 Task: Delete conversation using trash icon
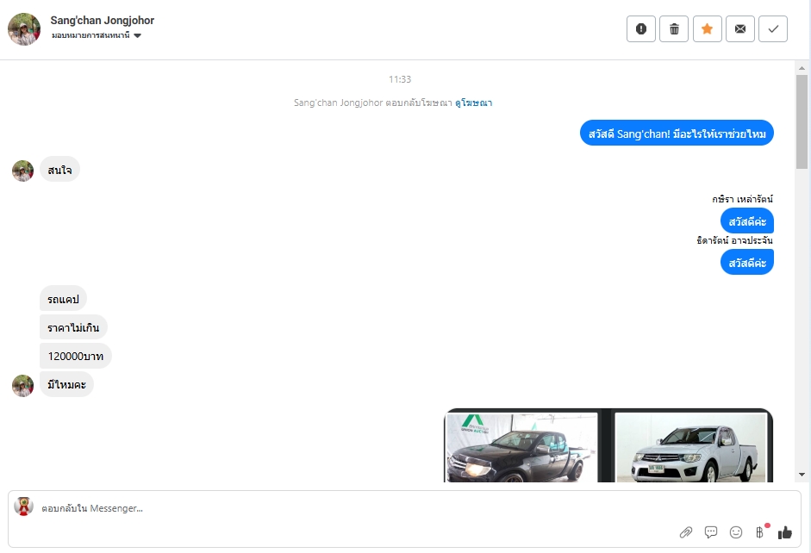pyautogui.click(x=674, y=29)
